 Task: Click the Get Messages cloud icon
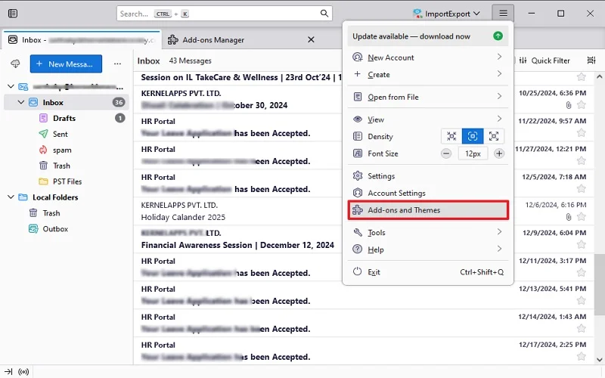click(15, 64)
